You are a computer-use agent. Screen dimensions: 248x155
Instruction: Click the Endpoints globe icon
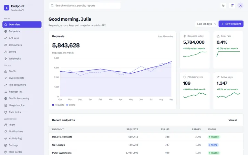pos(6,31)
